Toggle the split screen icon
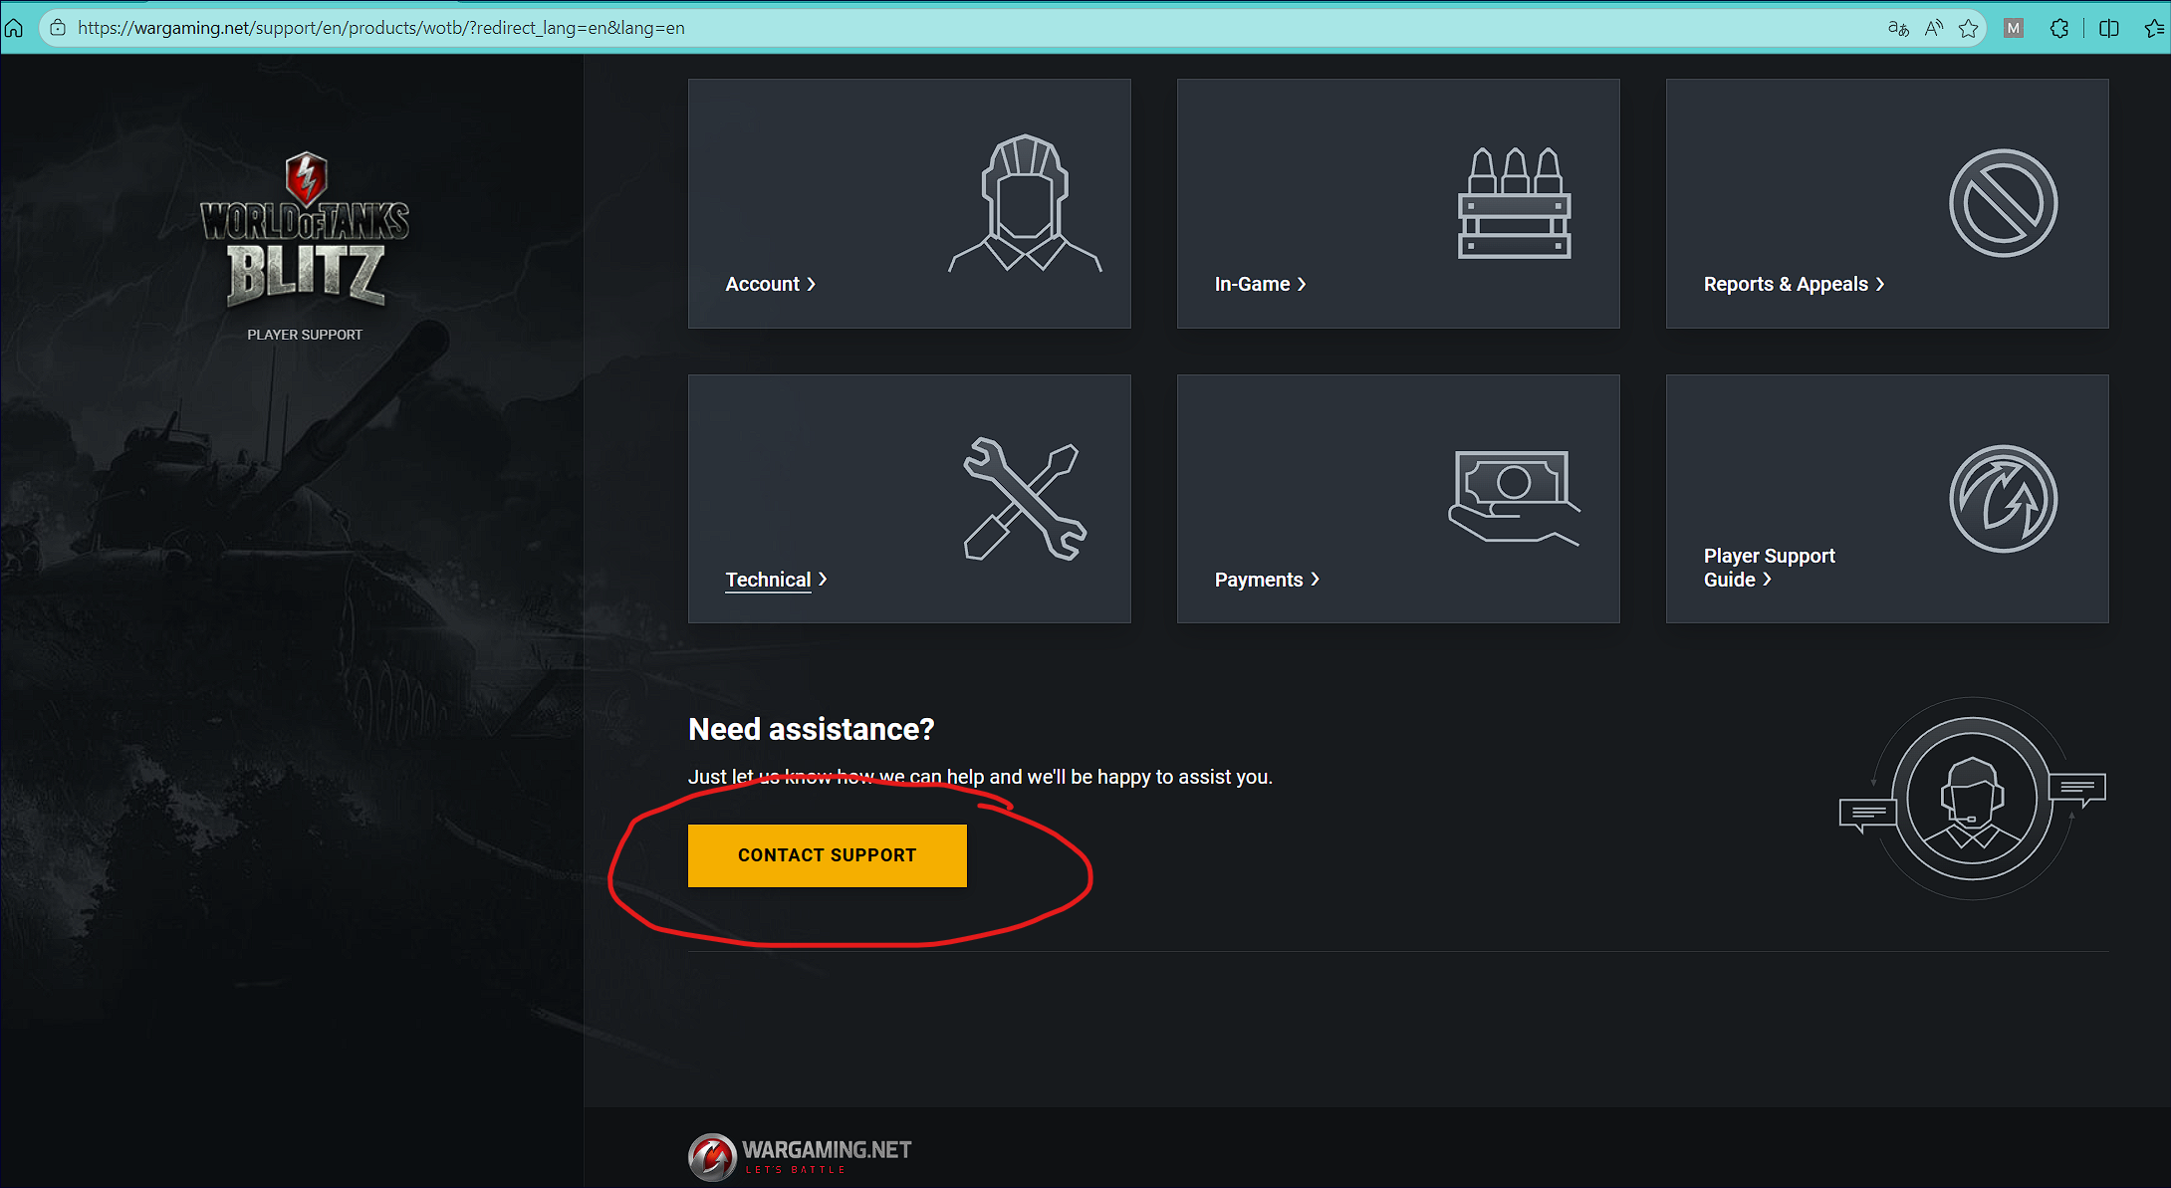The height and width of the screenshot is (1188, 2171). [2108, 28]
